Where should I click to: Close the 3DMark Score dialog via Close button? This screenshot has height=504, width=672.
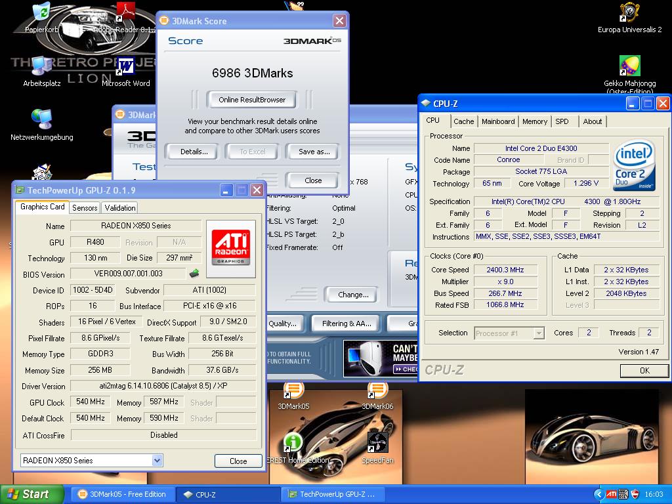313,180
